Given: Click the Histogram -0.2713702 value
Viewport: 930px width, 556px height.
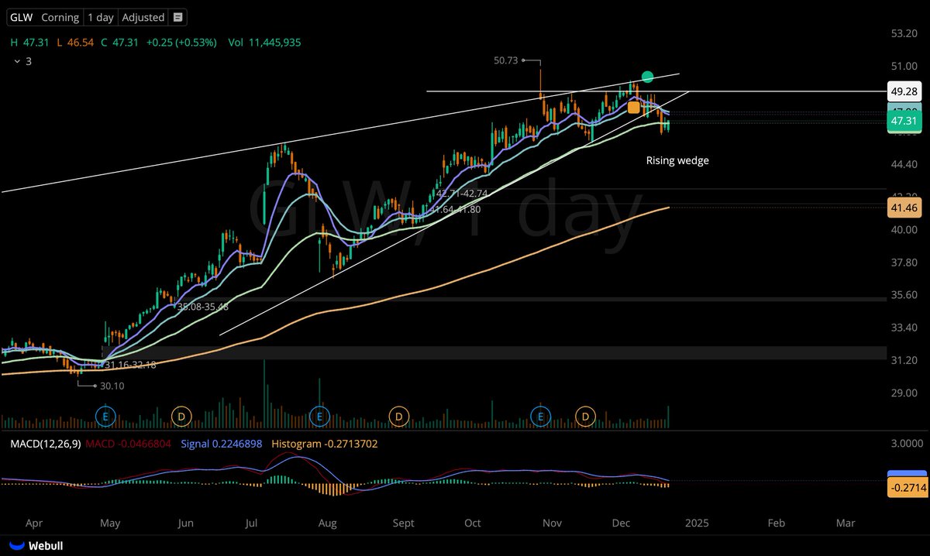Looking at the screenshot, I should 325,444.
